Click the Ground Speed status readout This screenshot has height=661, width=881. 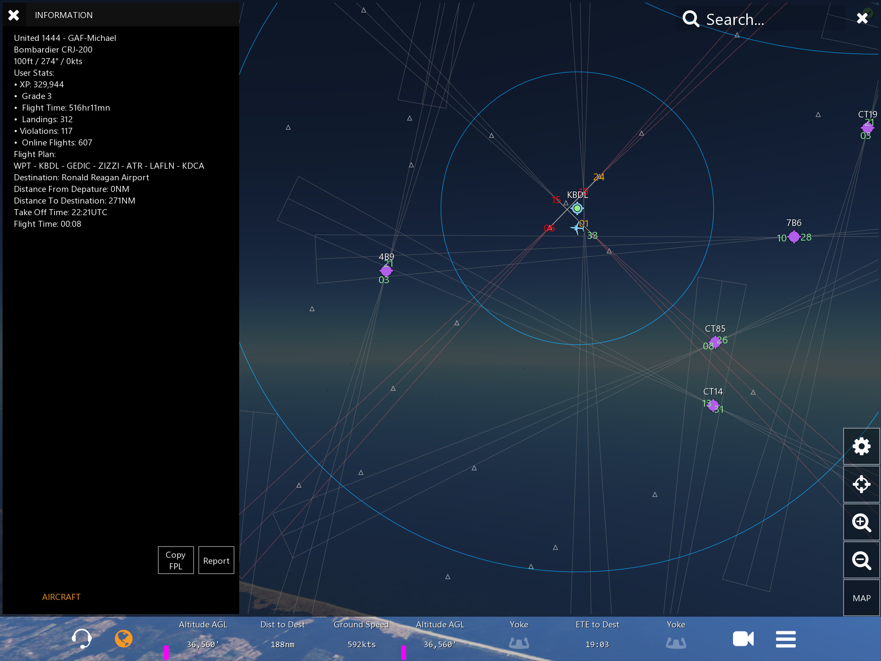point(361,635)
